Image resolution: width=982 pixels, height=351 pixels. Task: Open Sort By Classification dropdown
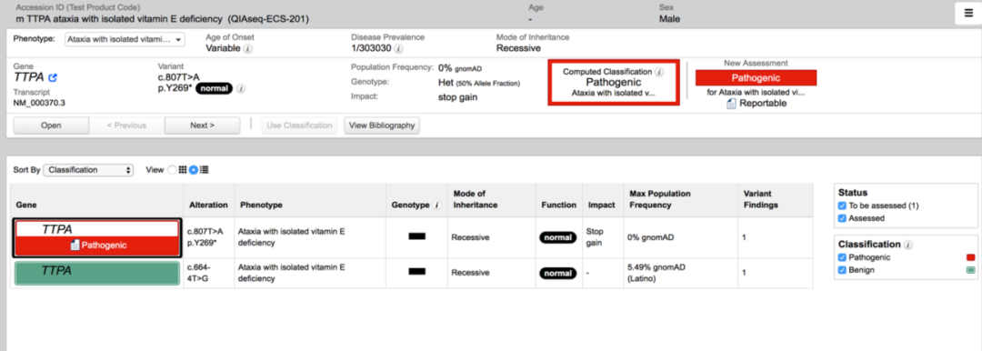click(x=88, y=170)
